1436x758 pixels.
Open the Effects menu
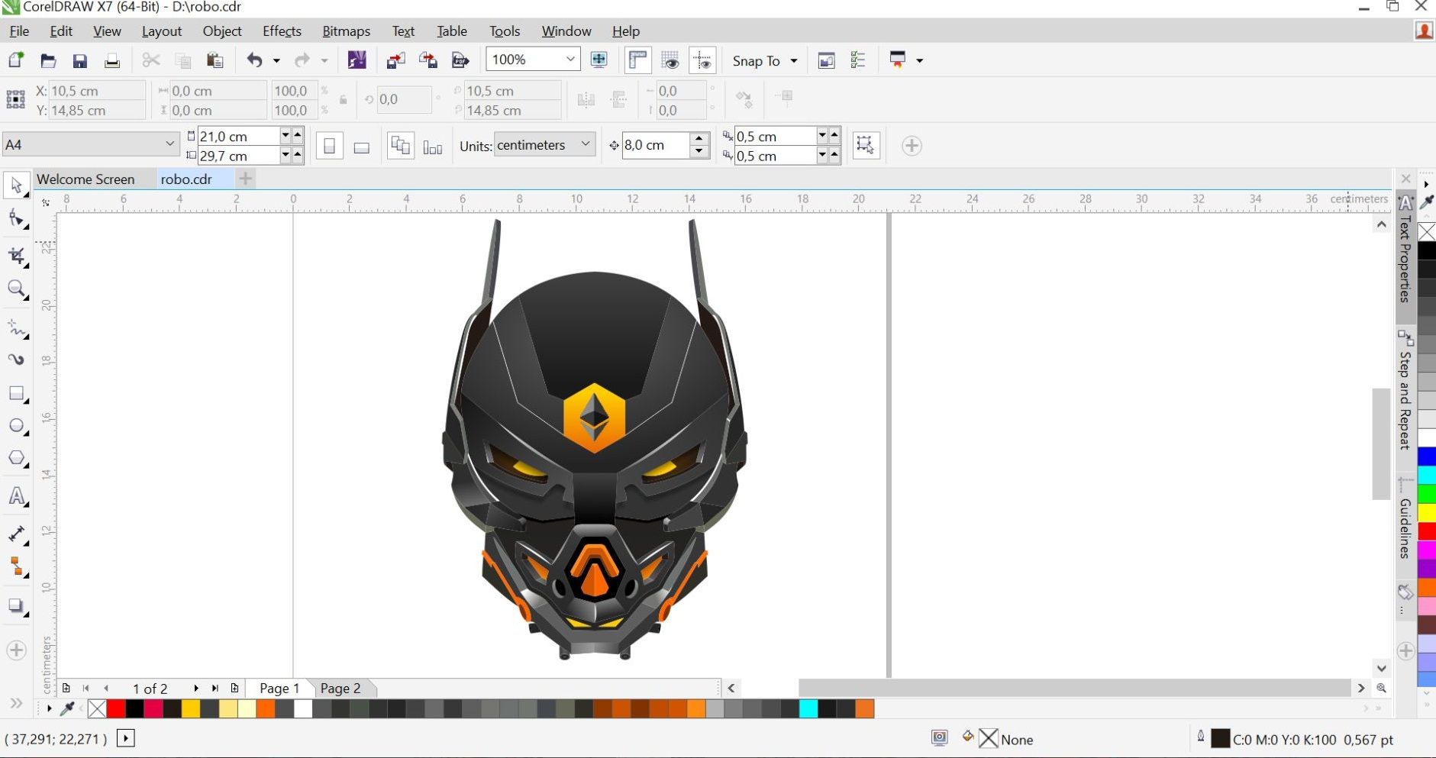click(x=282, y=31)
